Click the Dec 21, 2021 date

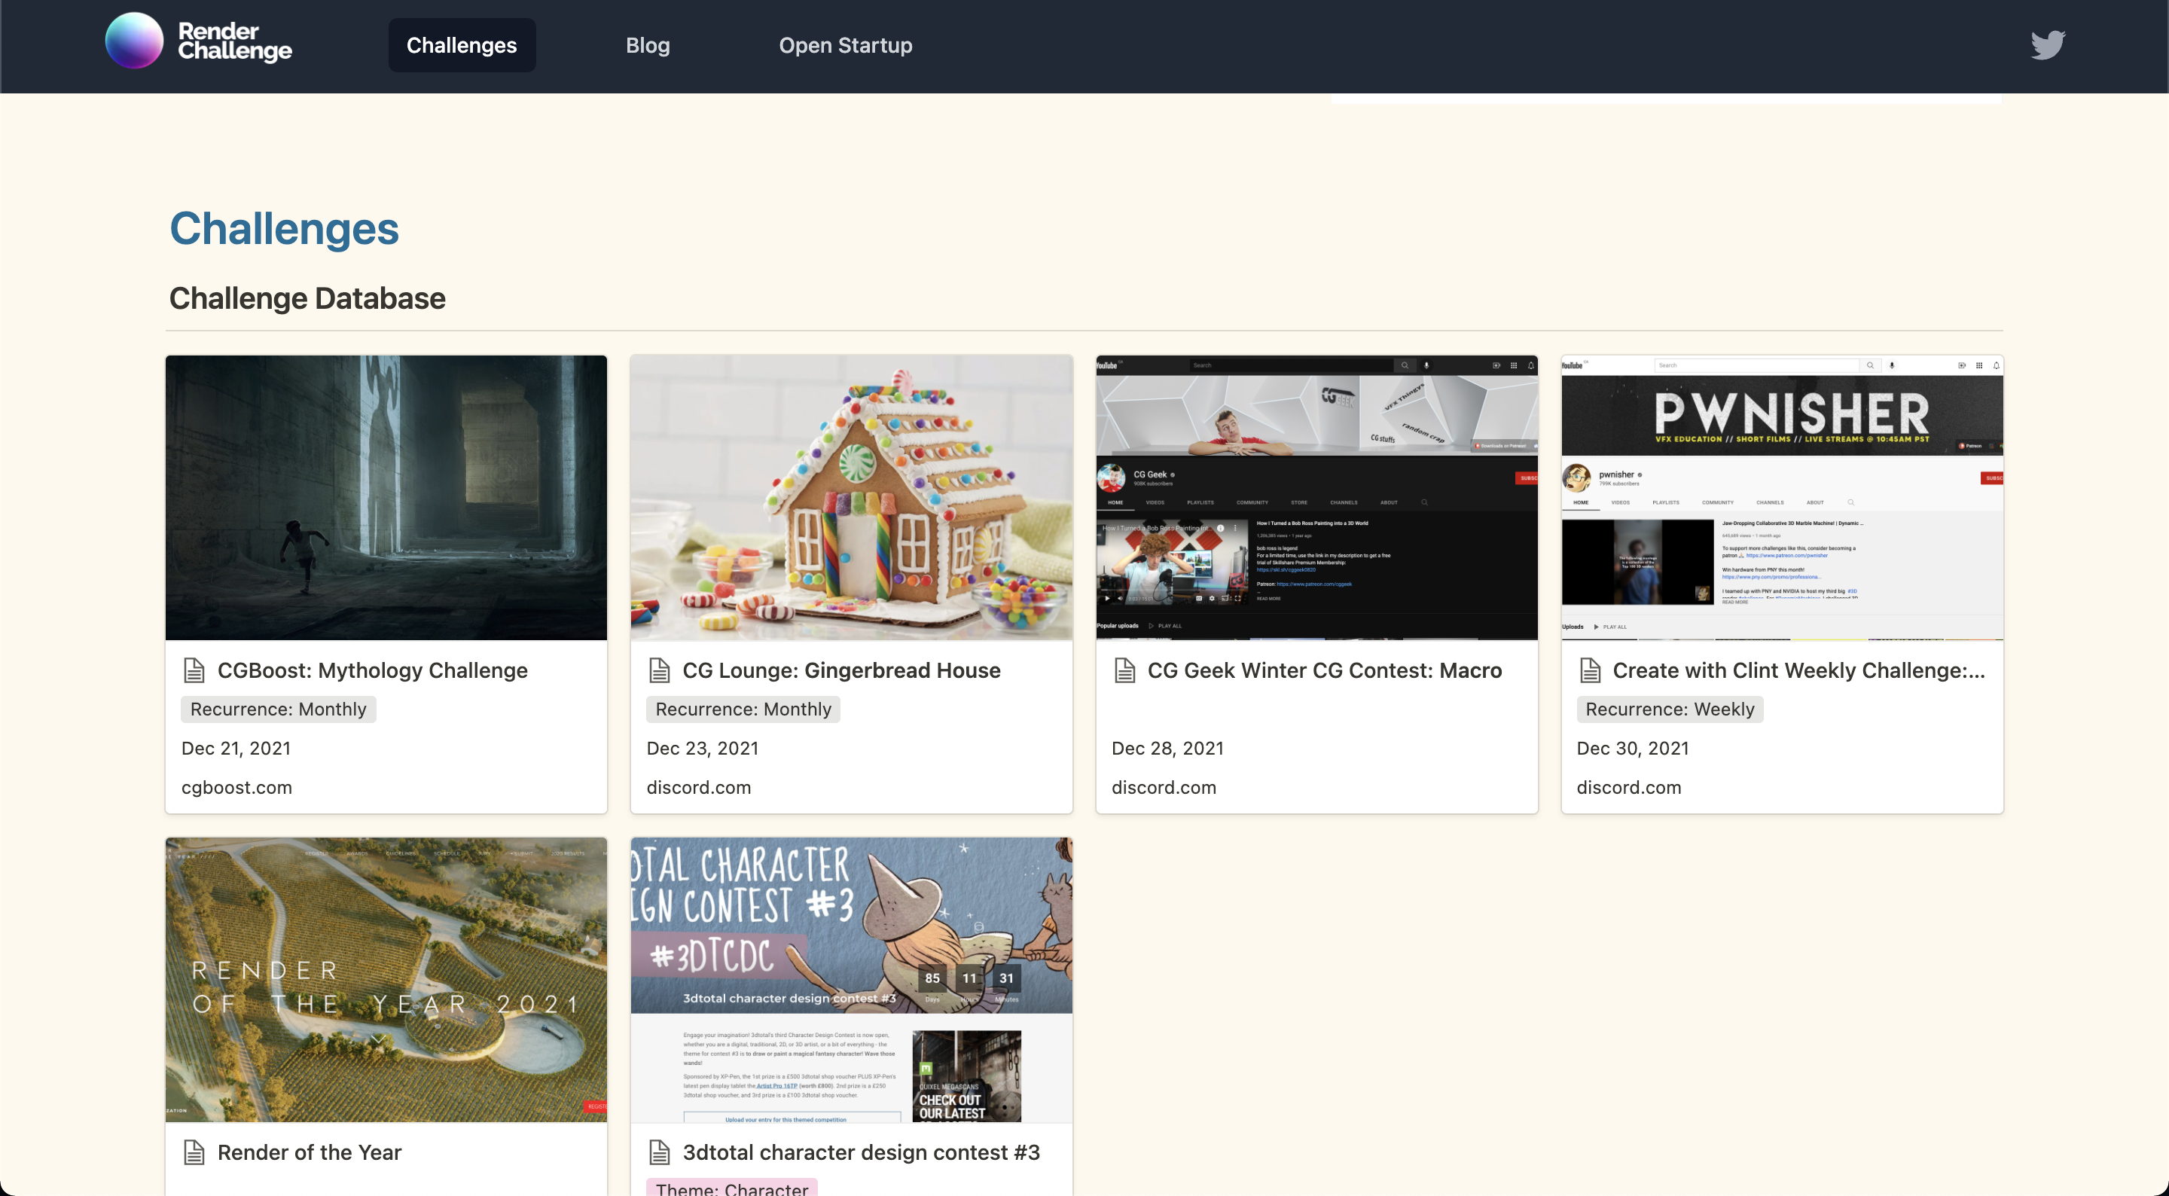pyautogui.click(x=236, y=748)
